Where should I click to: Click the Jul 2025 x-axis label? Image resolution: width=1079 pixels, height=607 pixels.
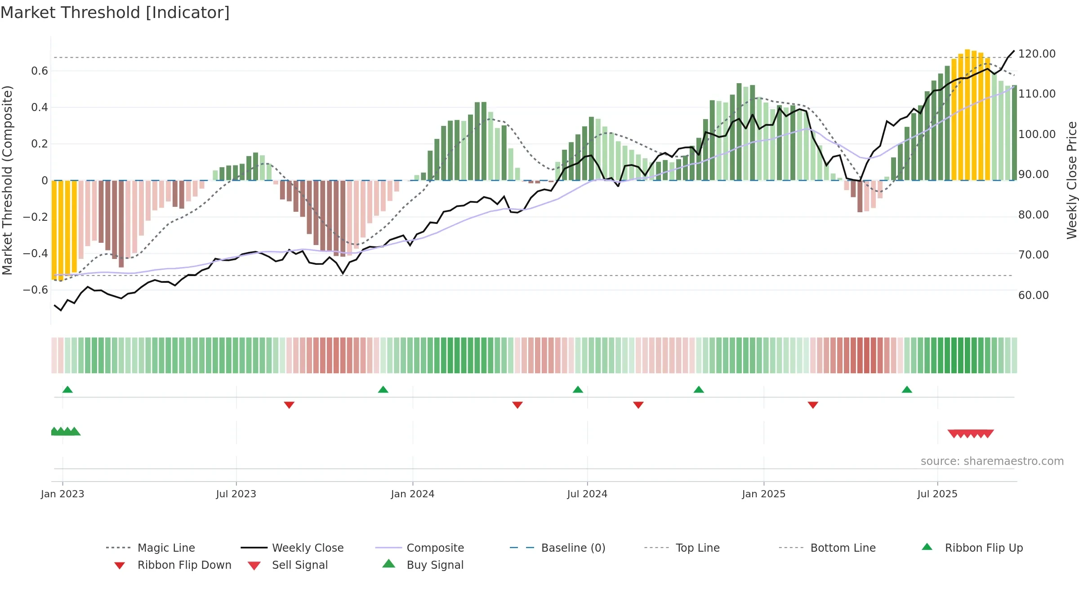tap(937, 494)
